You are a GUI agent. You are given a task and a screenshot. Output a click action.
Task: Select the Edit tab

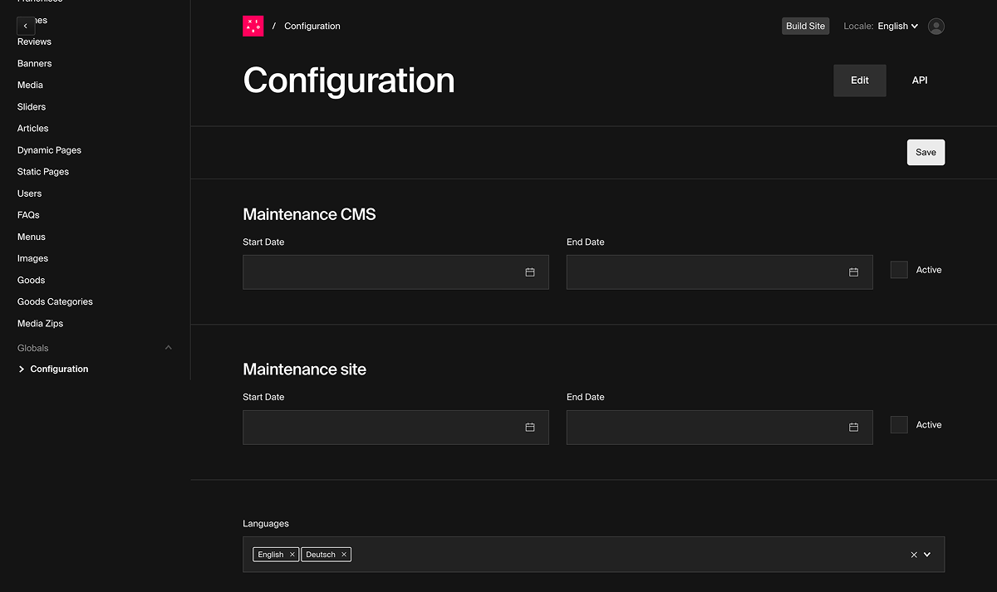[859, 81]
